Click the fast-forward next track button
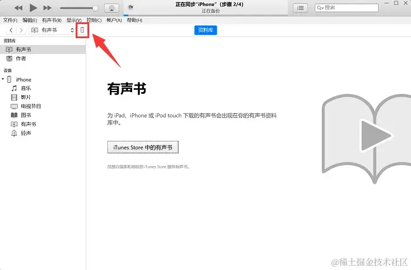The width and height of the screenshot is (411, 270). pyautogui.click(x=48, y=8)
